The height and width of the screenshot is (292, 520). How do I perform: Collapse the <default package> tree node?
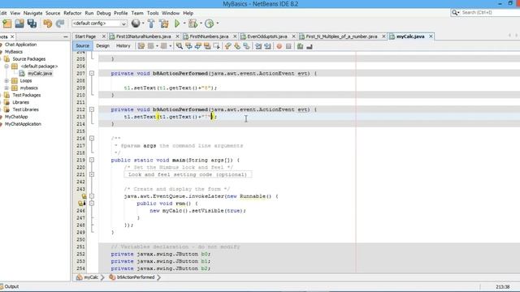pos(6,67)
